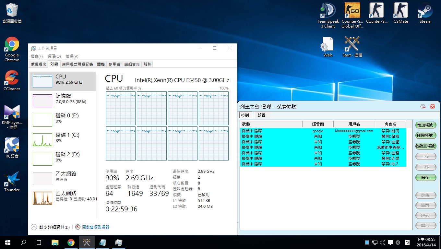The image size is (441, 249).
Task: Select the CSMate desktop icon
Action: pos(401,13)
